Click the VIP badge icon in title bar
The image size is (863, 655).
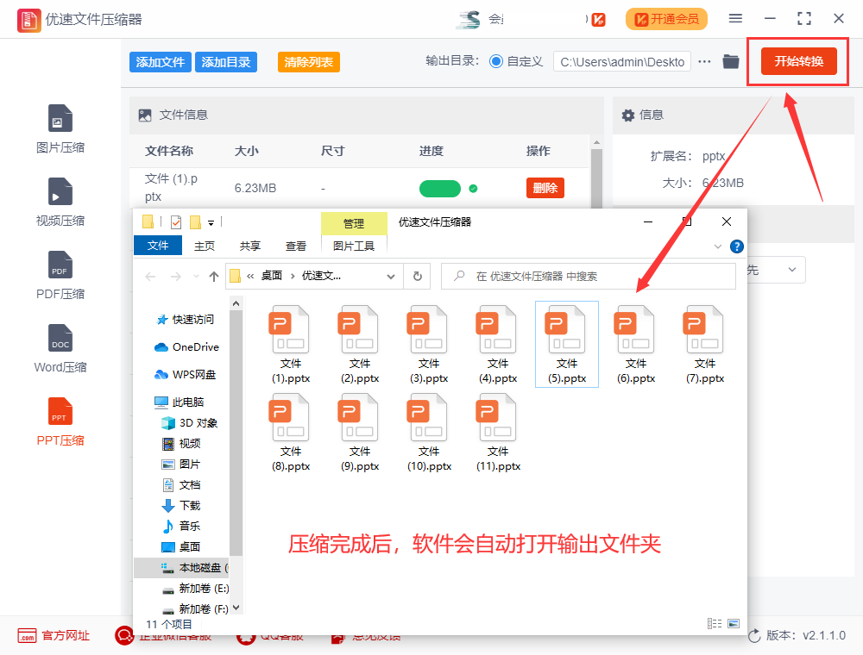pyautogui.click(x=599, y=20)
